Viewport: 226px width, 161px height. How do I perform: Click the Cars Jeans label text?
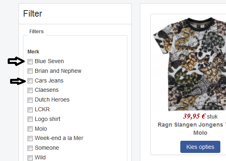click(49, 80)
